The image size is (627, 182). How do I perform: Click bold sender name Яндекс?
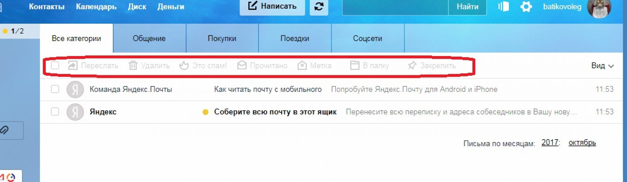103,112
